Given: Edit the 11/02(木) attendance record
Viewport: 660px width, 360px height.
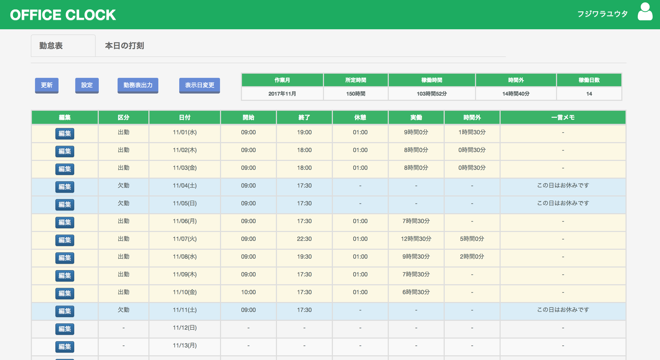Looking at the screenshot, I should (x=65, y=152).
